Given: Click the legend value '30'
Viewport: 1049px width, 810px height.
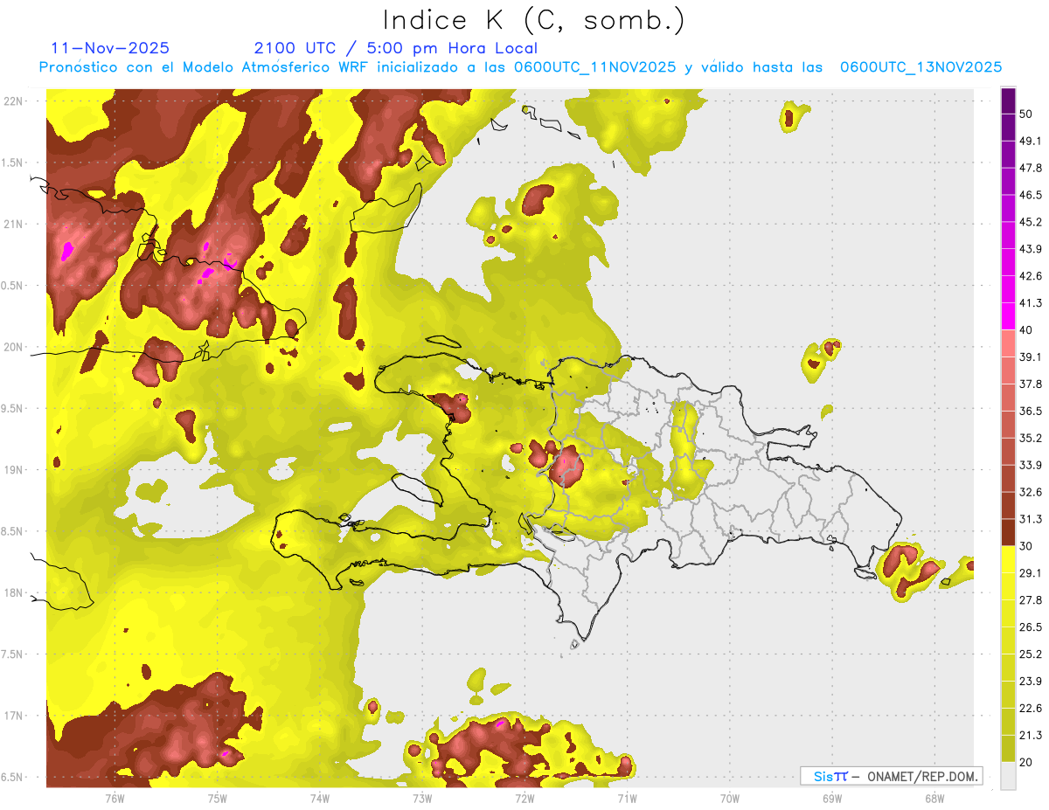Looking at the screenshot, I should 1026,546.
